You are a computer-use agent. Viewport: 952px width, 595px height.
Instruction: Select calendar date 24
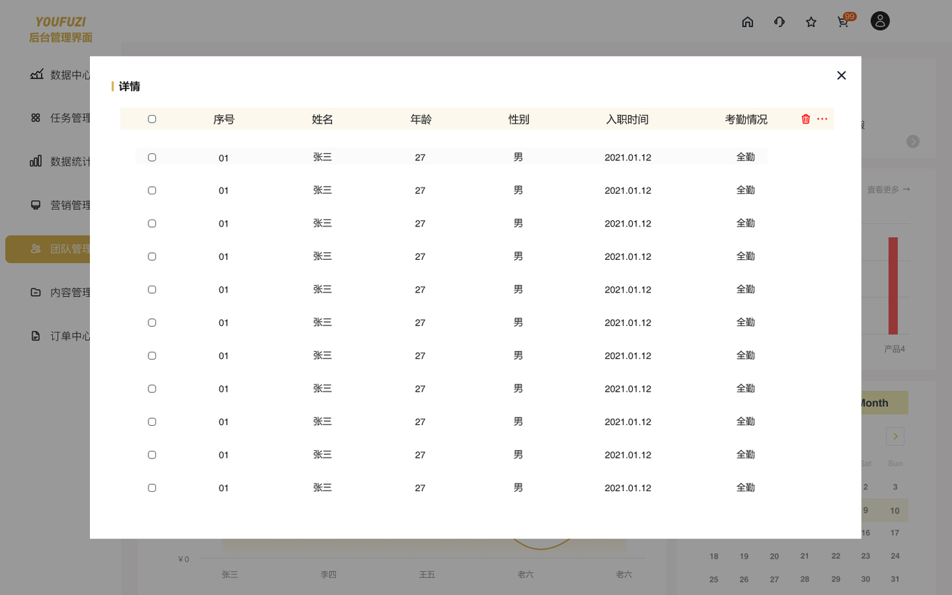pyautogui.click(x=895, y=556)
